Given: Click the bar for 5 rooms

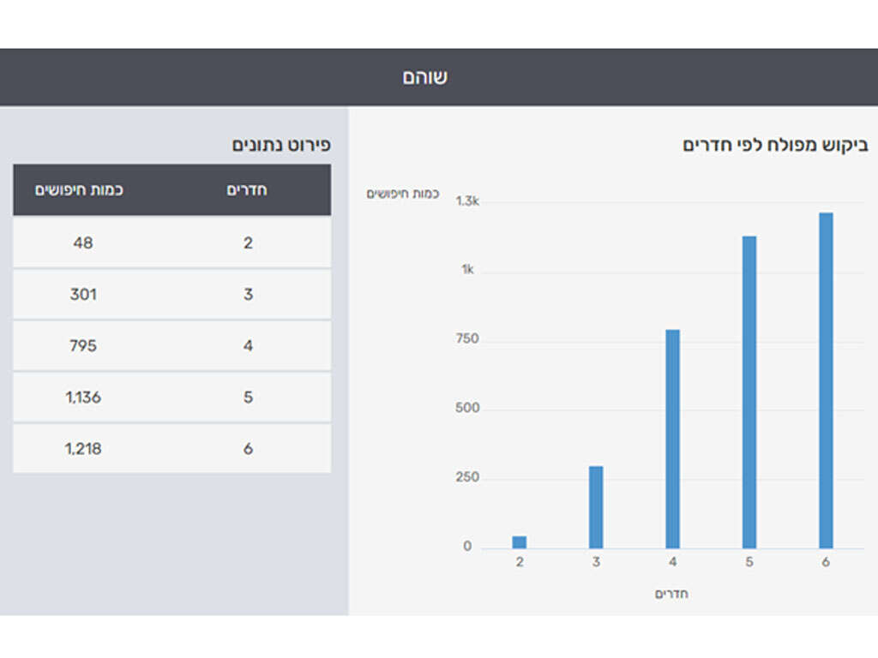Looking at the screenshot, I should 749,392.
